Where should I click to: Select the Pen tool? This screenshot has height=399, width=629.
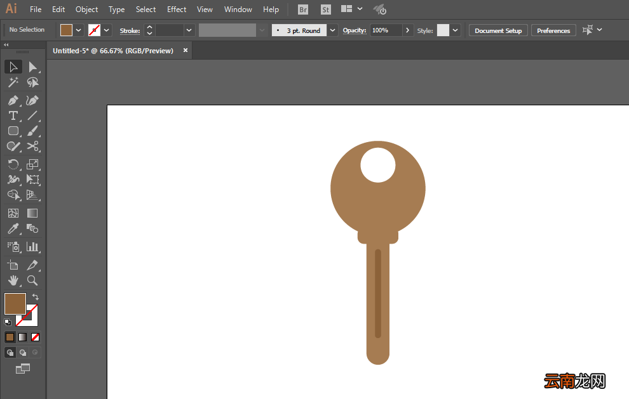13,100
